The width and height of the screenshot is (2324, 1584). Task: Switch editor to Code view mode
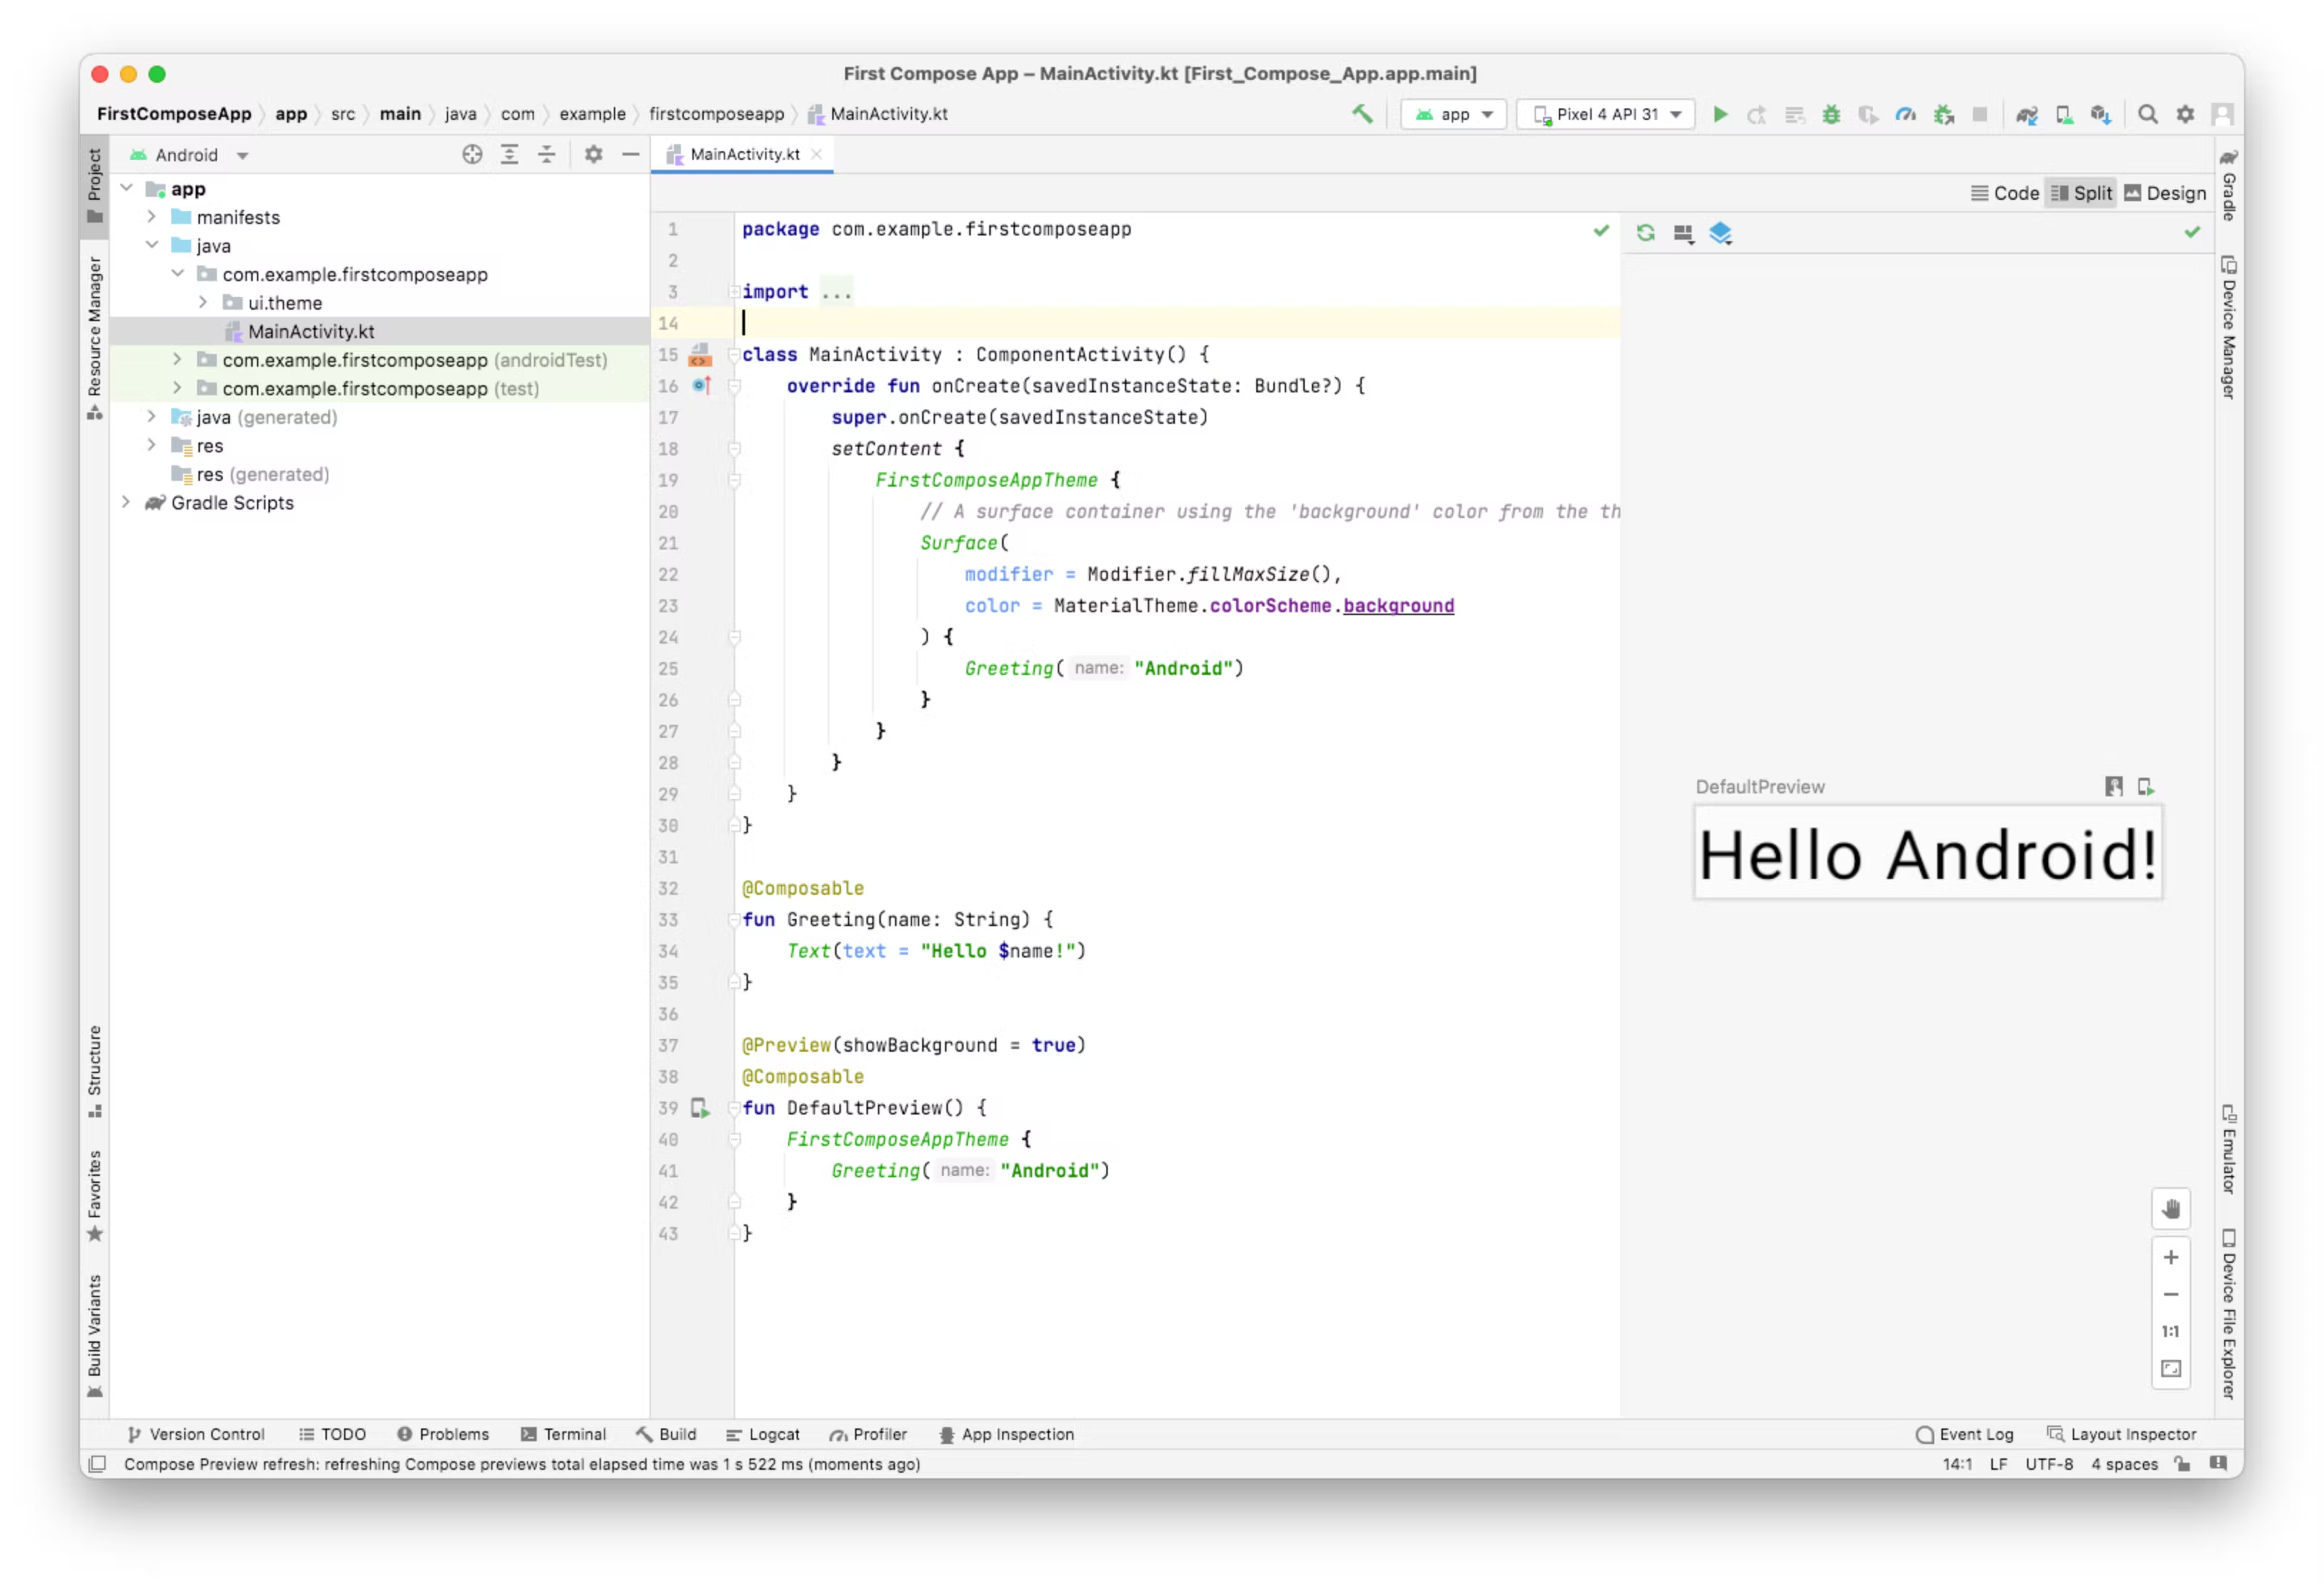point(2004,193)
